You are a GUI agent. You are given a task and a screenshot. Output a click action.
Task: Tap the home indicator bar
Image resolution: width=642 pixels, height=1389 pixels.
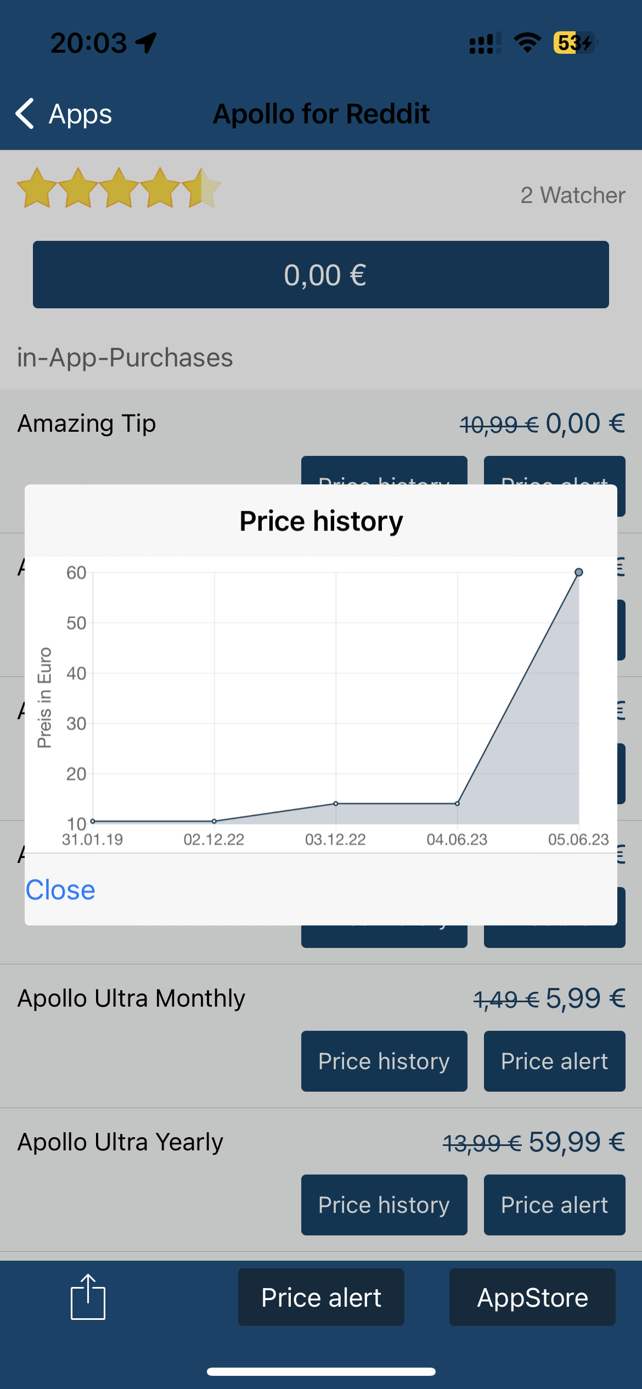click(x=321, y=1371)
